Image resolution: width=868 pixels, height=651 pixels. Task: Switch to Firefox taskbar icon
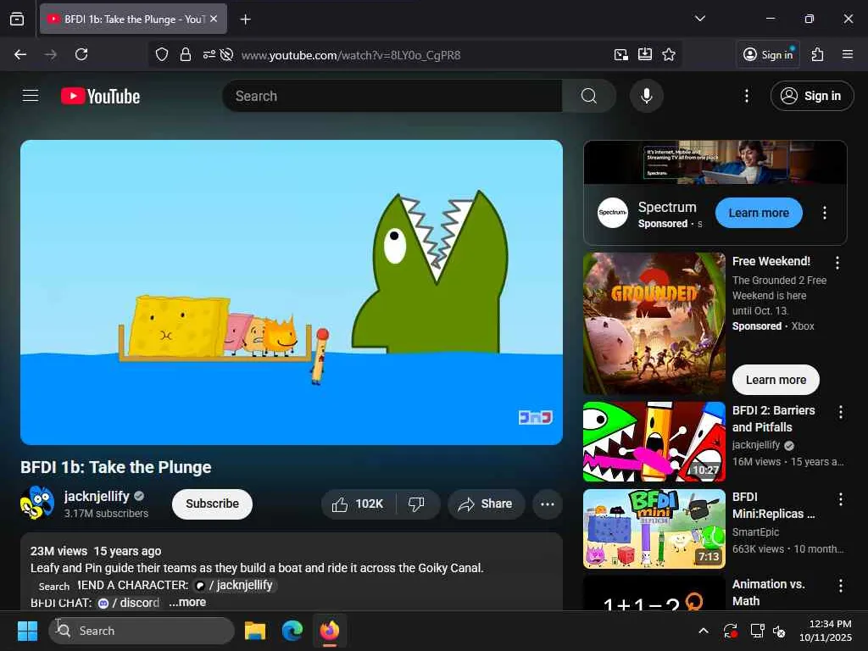point(330,631)
